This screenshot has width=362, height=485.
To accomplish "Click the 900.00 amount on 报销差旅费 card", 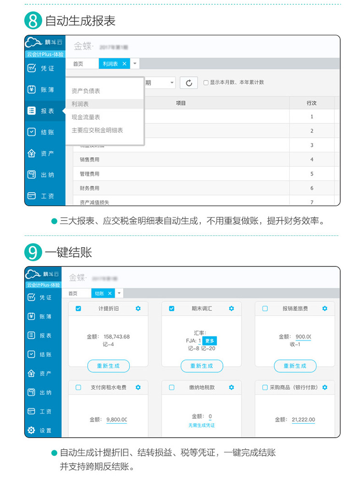I will pos(303,337).
